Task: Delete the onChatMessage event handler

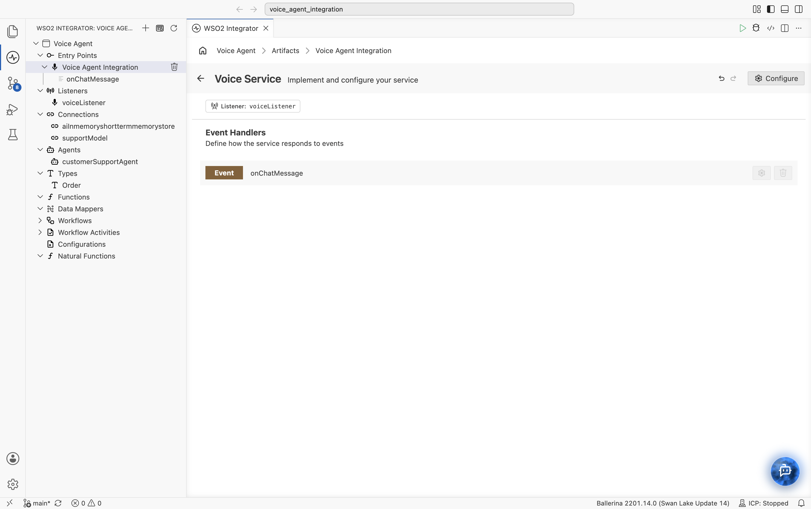Action: 783,173
